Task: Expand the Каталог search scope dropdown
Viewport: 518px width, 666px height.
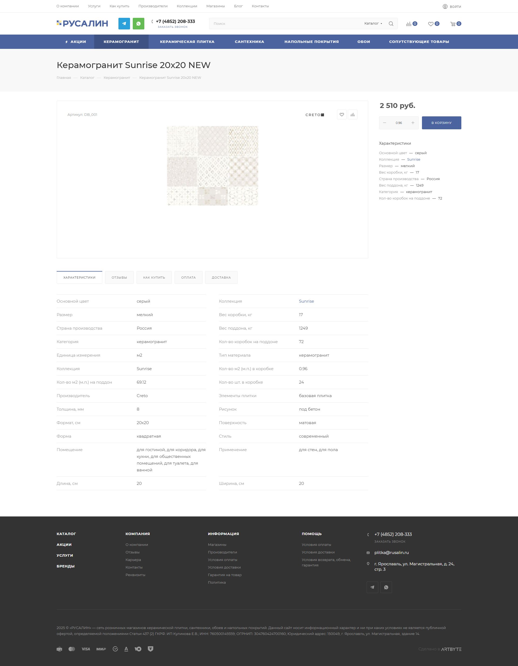Action: tap(373, 23)
